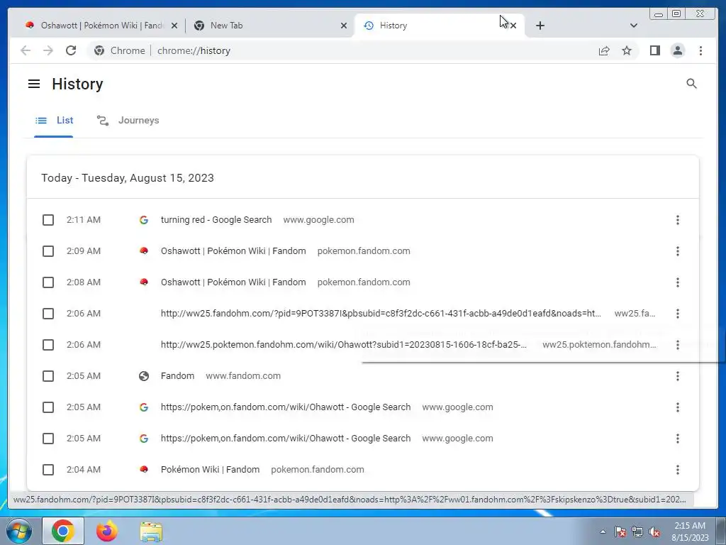This screenshot has width=726, height=545.
Task: Click the network tray icon
Action: click(637, 532)
